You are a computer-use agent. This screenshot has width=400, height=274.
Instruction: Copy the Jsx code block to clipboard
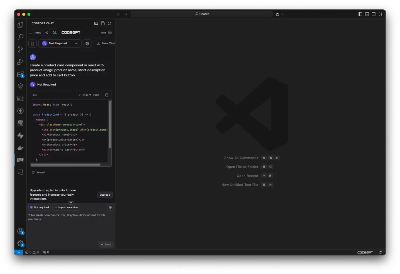click(107, 95)
